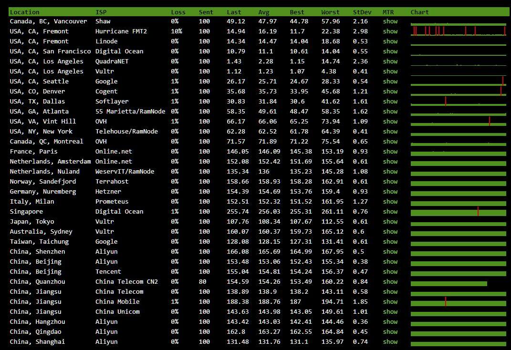This screenshot has height=350, width=511.
Task: Open show link for Los Angeles QuadraNET
Action: point(390,61)
